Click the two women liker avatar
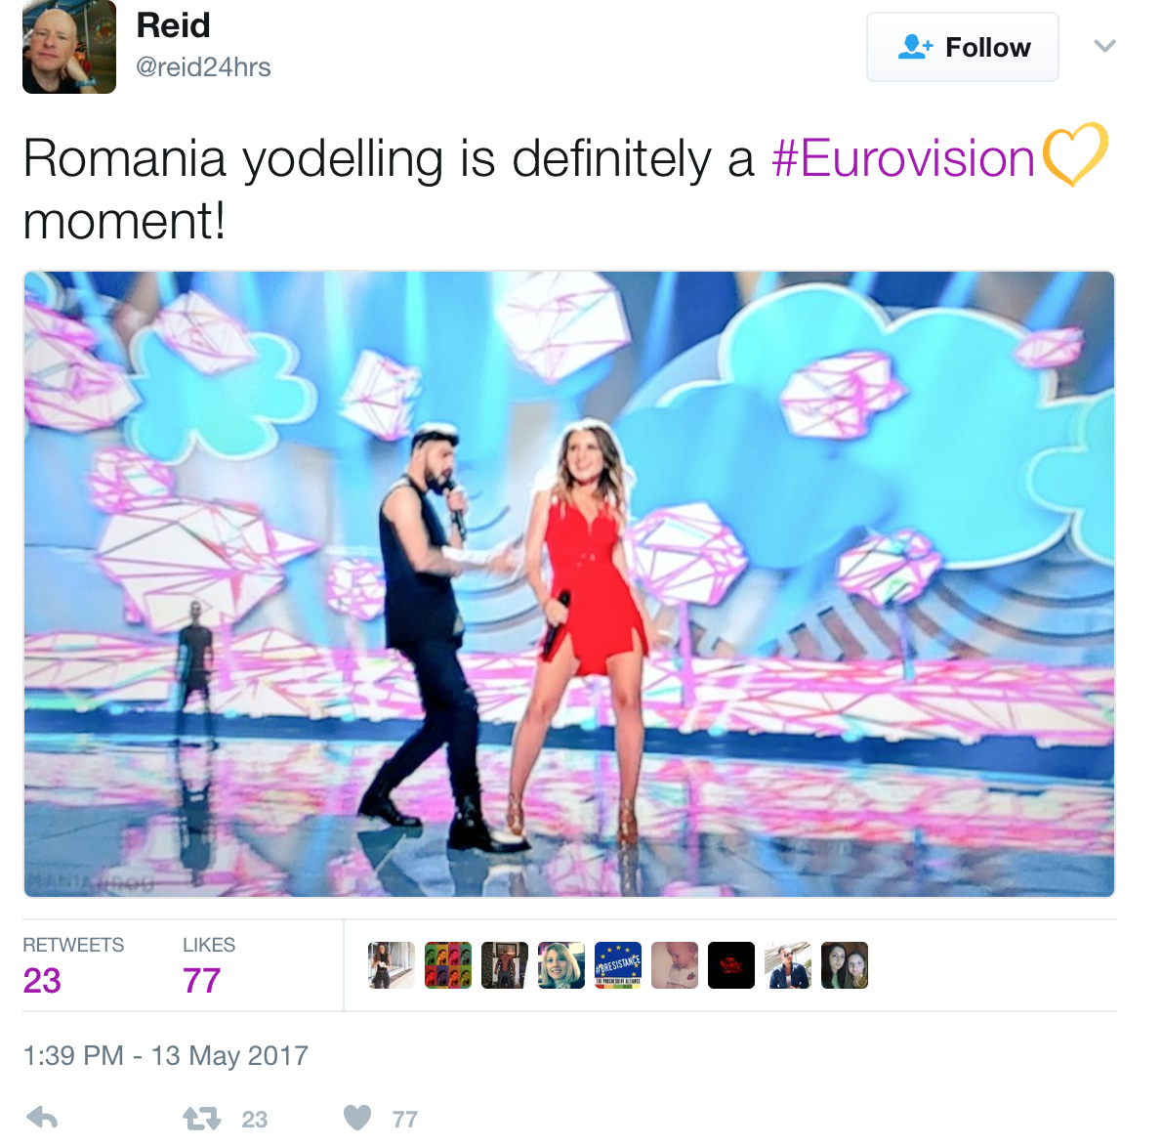This screenshot has height=1147, width=1162. [x=845, y=965]
